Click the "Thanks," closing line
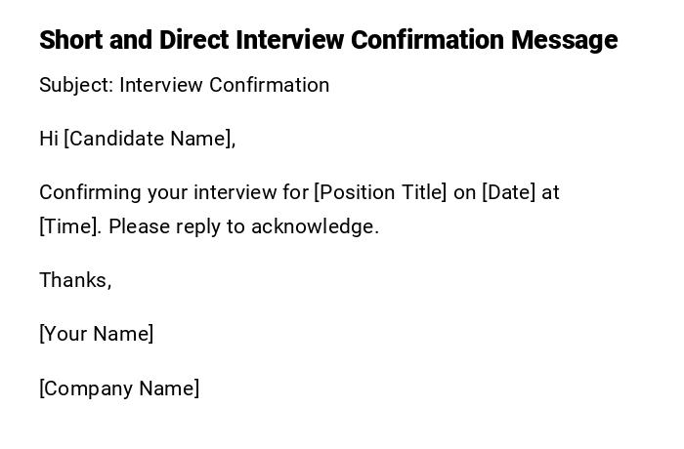The width and height of the screenshot is (684, 449). tap(75, 280)
